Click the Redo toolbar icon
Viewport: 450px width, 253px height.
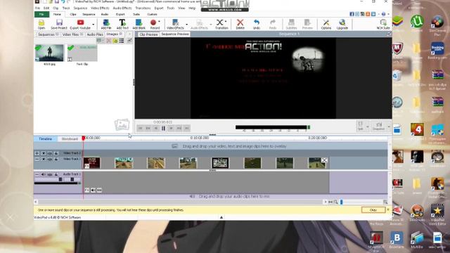coord(273,24)
